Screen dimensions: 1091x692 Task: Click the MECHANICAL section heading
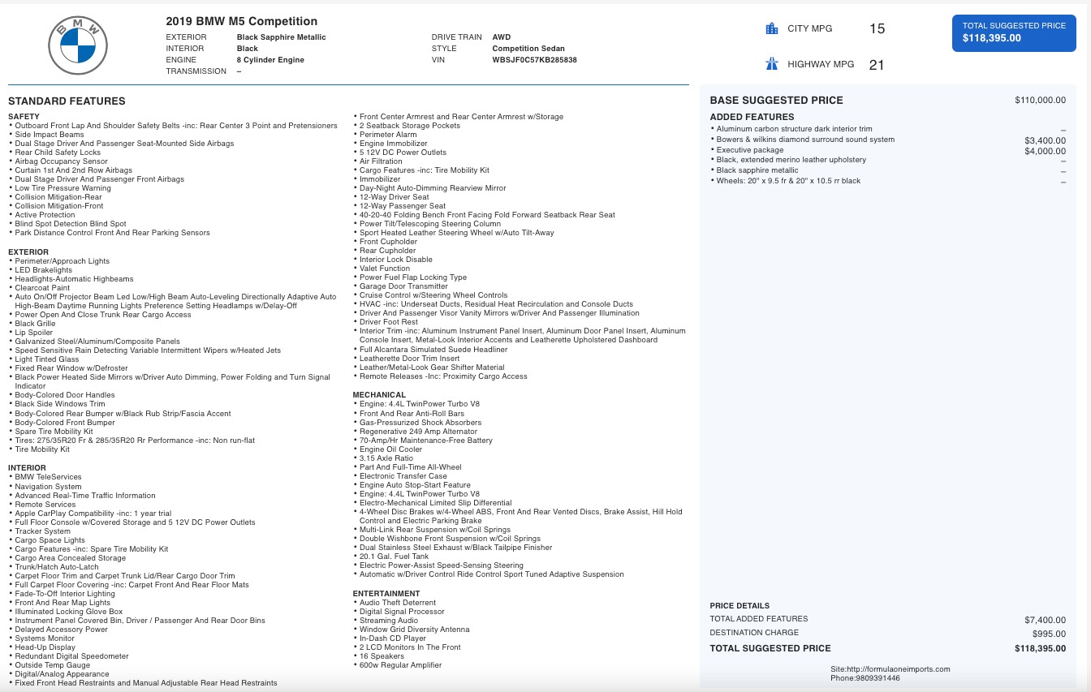pos(379,395)
